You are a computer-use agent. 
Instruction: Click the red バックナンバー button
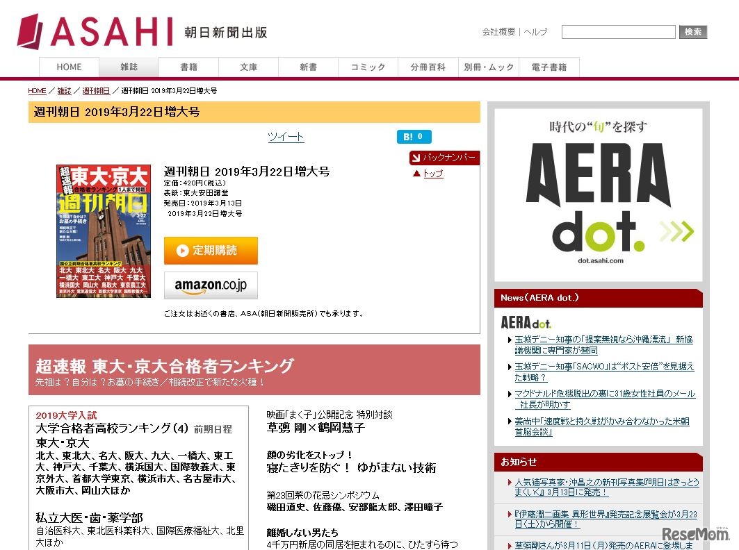pyautogui.click(x=444, y=158)
